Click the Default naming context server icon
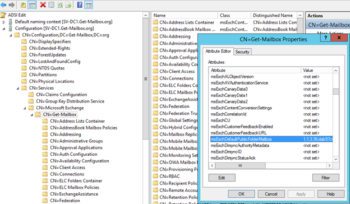This screenshot has width=350, height=204. tap(10, 22)
